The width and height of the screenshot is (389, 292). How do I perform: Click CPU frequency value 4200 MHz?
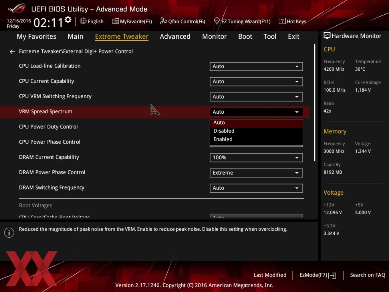click(x=334, y=69)
